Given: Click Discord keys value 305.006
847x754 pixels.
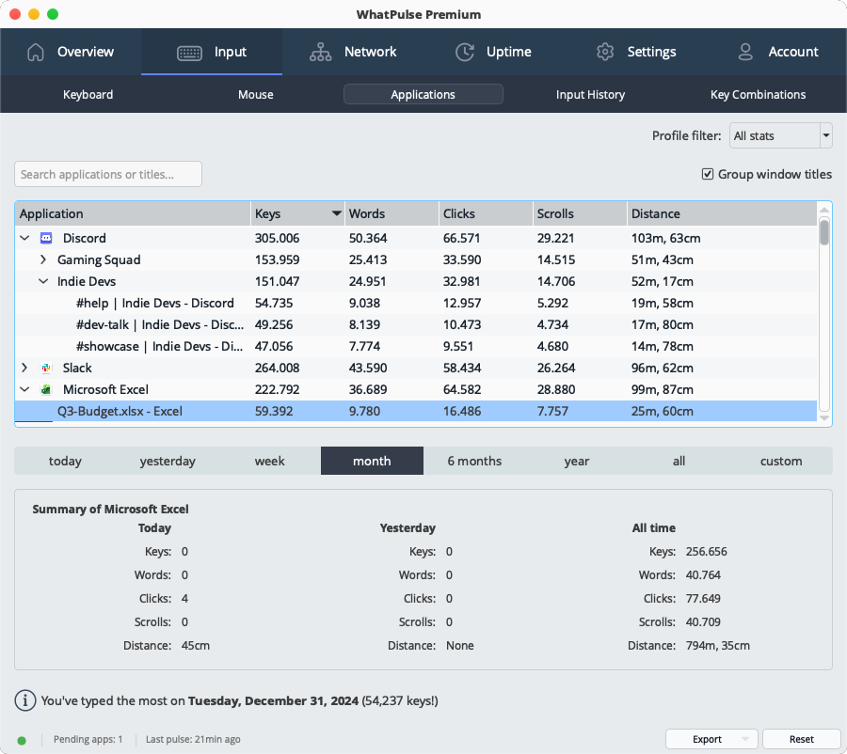Looking at the screenshot, I should point(277,238).
